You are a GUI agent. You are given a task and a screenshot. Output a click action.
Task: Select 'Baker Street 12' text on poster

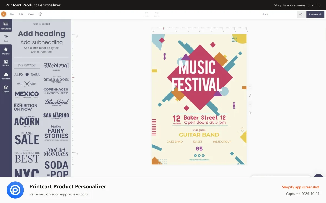[205, 117]
